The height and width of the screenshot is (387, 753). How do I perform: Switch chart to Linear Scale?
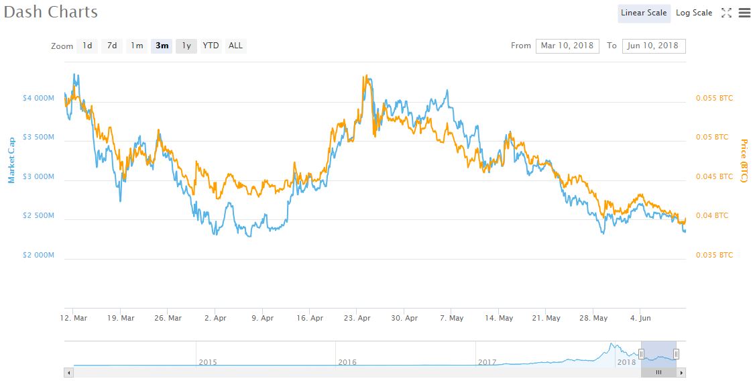[x=644, y=13]
